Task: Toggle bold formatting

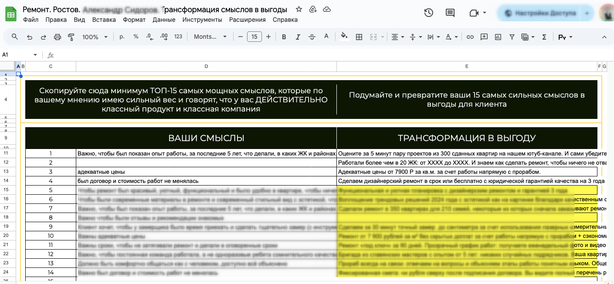Action: coord(284,37)
